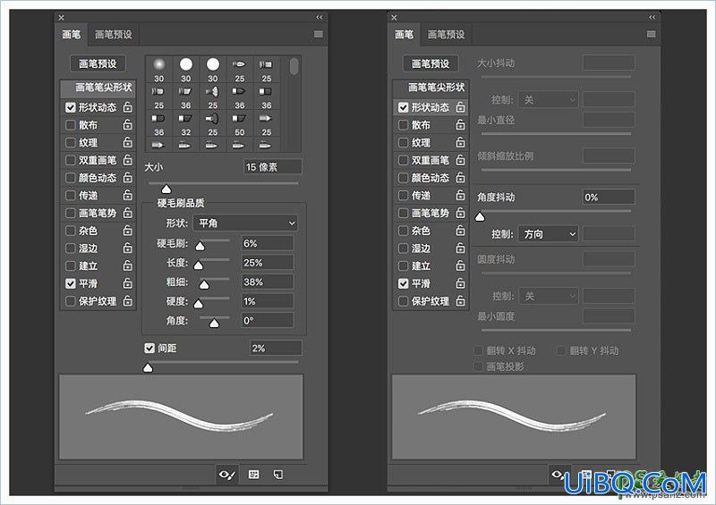Toggle lock icon for 平滑 in left panel

[128, 283]
